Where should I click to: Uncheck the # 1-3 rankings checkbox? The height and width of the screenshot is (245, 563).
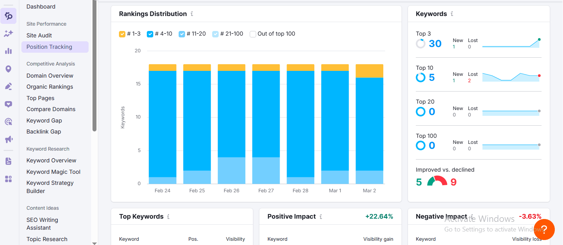pyautogui.click(x=122, y=34)
